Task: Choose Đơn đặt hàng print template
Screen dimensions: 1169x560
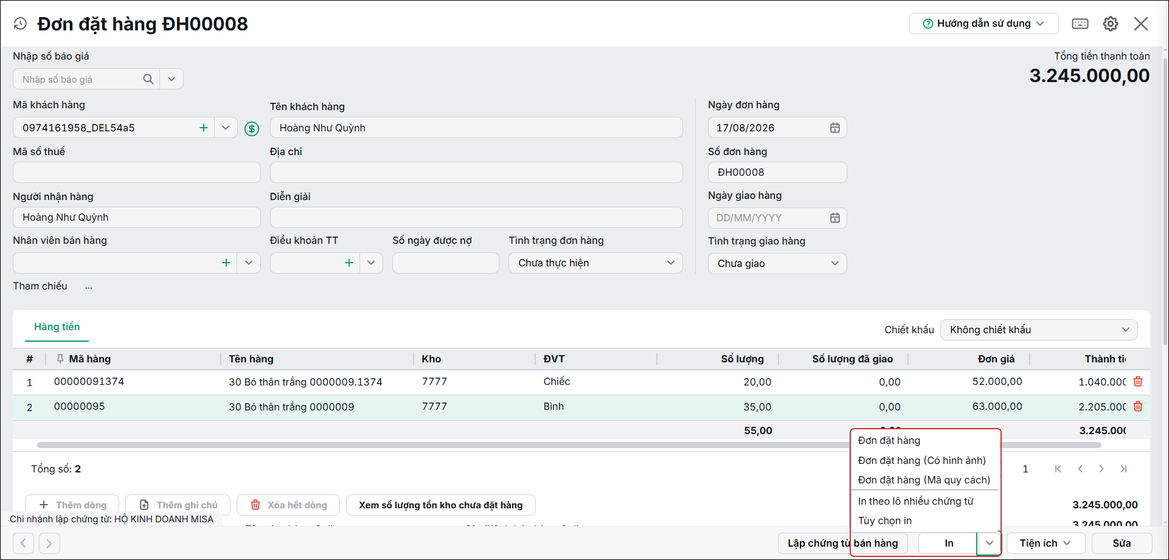Action: [x=889, y=440]
